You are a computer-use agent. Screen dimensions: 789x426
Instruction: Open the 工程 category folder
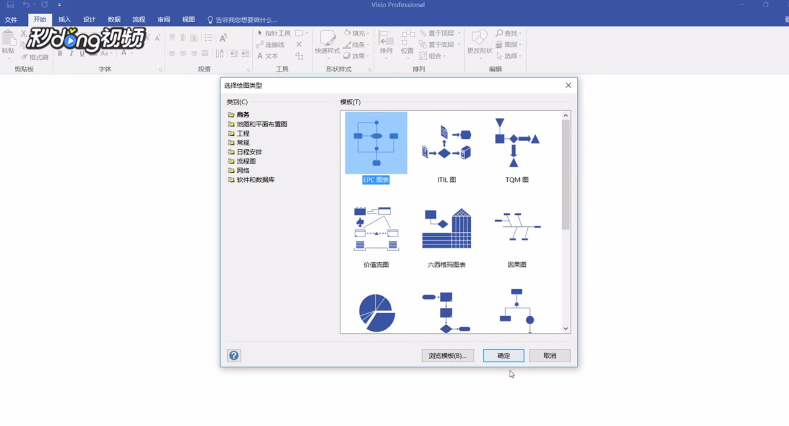pos(239,133)
